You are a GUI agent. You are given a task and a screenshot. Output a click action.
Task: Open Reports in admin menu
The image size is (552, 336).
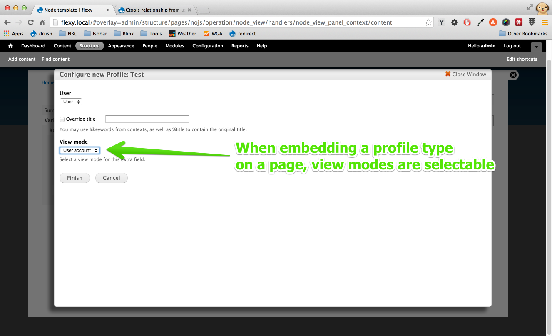pos(240,46)
